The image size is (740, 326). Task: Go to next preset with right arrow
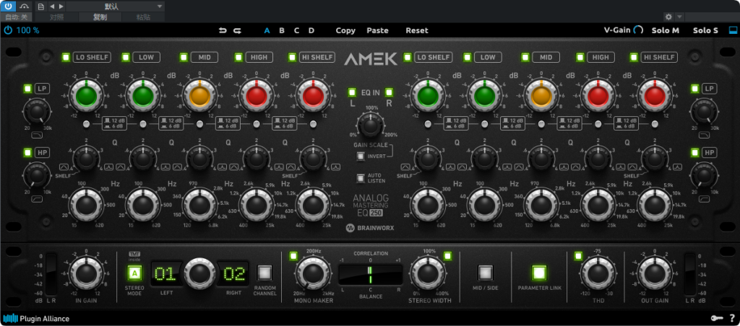tap(61, 6)
